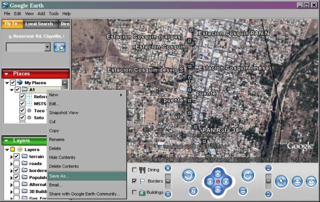This screenshot has width=320, height=202.
Task: Open the Tools menu
Action: pos(53,13)
